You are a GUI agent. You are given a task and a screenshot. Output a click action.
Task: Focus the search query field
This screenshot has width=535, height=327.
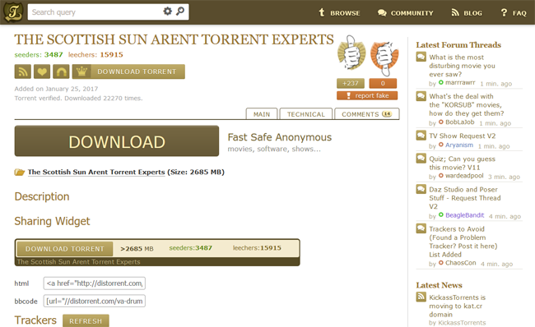click(x=95, y=12)
